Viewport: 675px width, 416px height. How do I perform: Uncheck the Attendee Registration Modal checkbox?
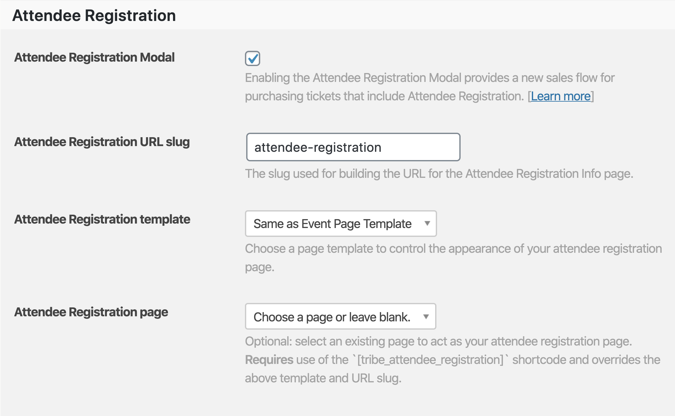point(253,58)
